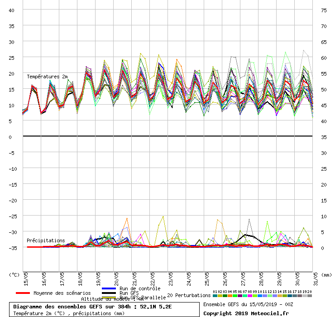The image size is (335, 317).
Task: Click the 20/05 date axis label
Action: (x=116, y=279)
